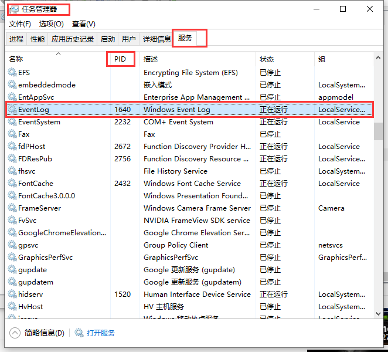Click 'Windows Font Cache Service' description
Image resolution: width=388 pixels, height=352 pixels.
click(192, 184)
